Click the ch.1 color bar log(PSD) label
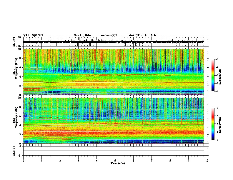The height and width of the screenshot is (180, 233). click(x=220, y=77)
